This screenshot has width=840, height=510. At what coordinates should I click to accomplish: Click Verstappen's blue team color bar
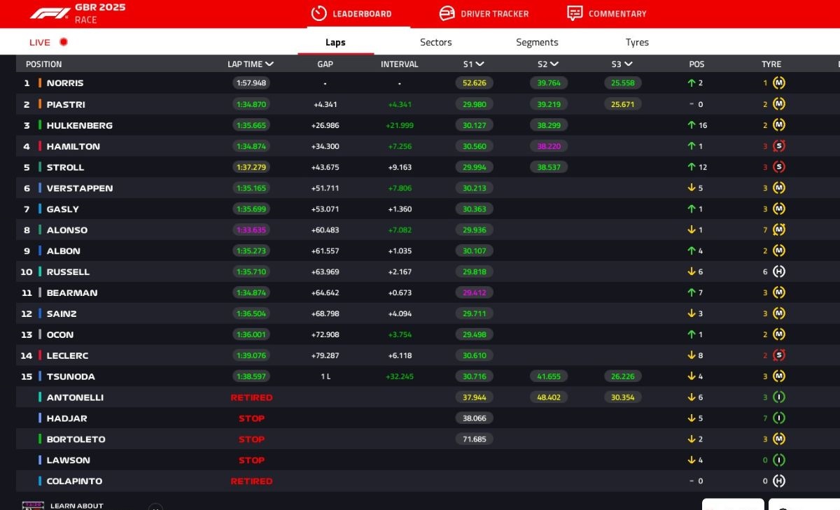(40, 188)
